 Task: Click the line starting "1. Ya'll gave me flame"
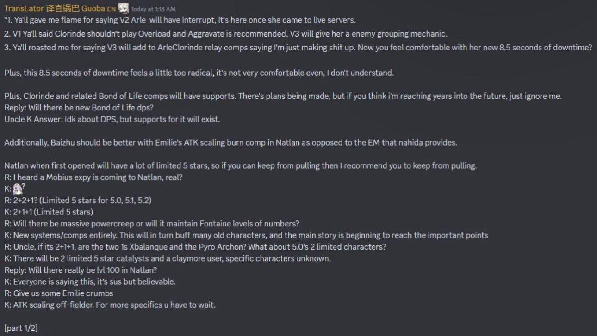(x=180, y=20)
